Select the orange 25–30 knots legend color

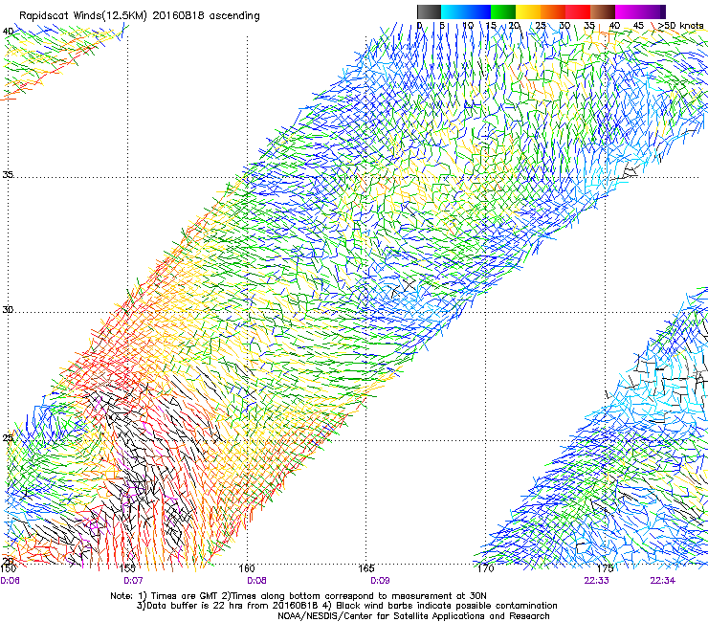pos(553,11)
